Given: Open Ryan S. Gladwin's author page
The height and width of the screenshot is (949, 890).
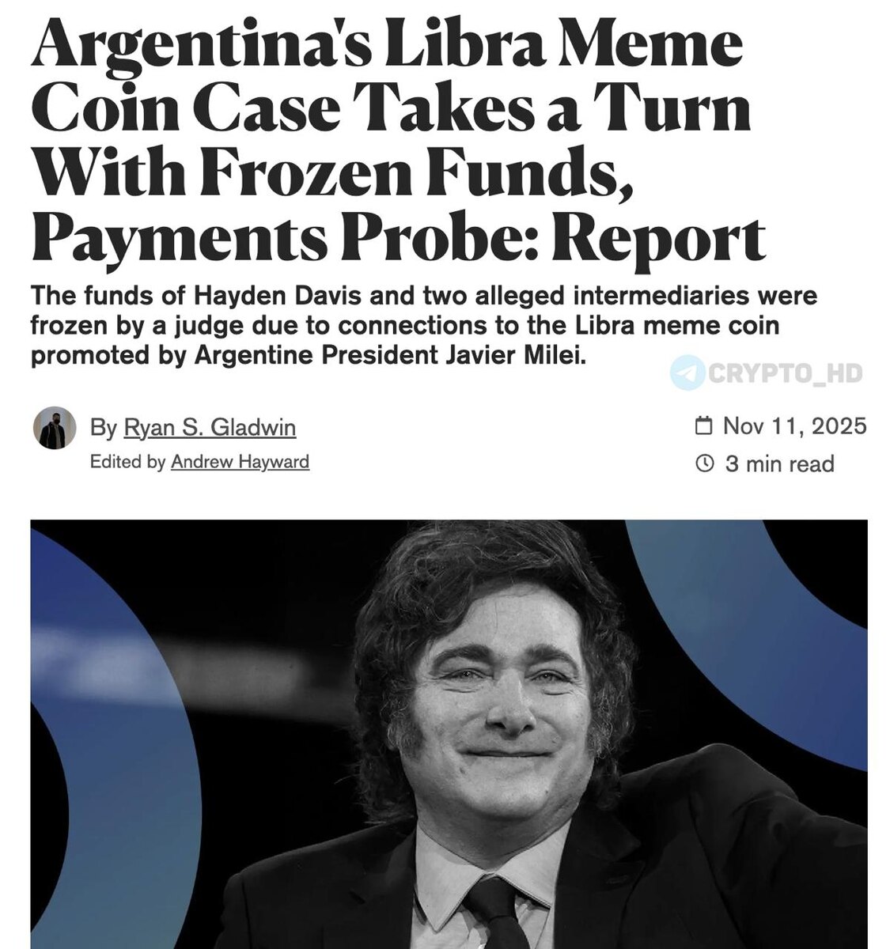Looking at the screenshot, I should coord(210,428).
